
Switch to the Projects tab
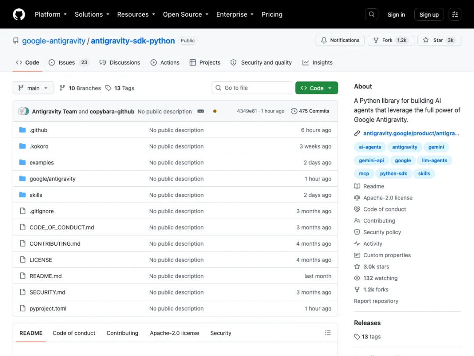[x=205, y=63]
